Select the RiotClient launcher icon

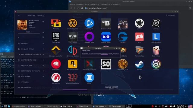pyautogui.click(x=56, y=64)
